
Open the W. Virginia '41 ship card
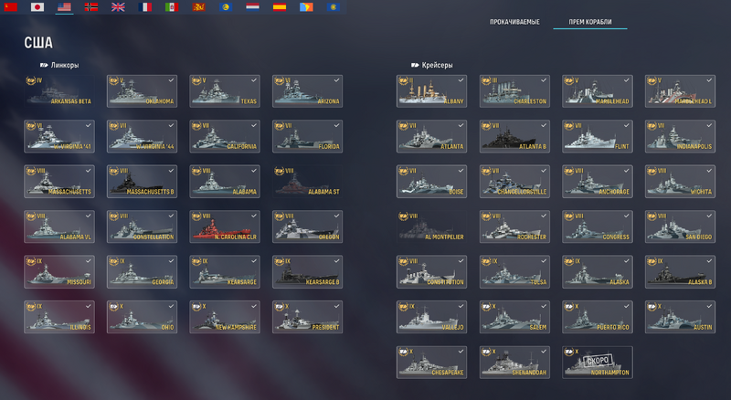[x=59, y=137]
